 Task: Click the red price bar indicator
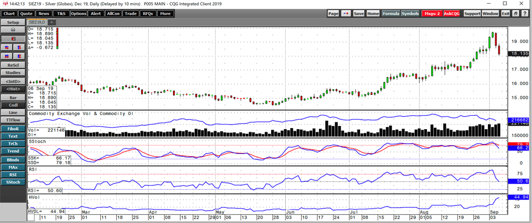58,38
